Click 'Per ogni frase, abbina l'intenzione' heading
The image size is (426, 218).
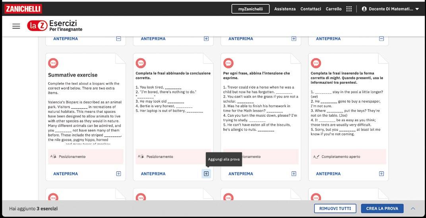256,75
